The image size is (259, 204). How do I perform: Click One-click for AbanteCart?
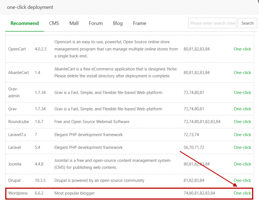(x=242, y=72)
